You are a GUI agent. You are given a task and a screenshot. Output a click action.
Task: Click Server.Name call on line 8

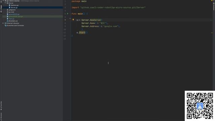click(x=88, y=23)
